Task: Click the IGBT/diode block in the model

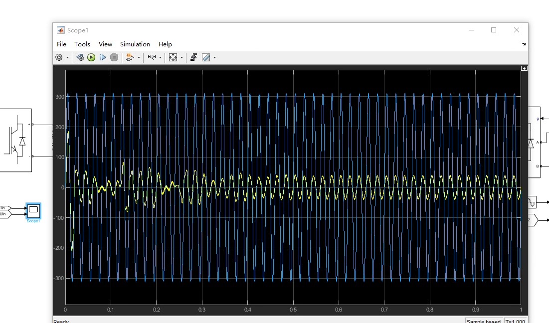Action: [15, 141]
